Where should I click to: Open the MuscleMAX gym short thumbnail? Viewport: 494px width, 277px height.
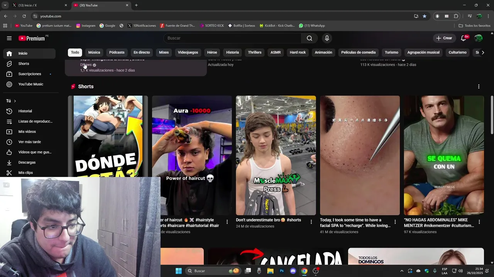pyautogui.click(x=276, y=155)
